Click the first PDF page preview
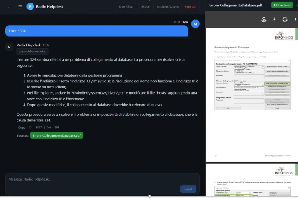Screen dimensions: 298x198 pyautogui.click(x=250, y=95)
